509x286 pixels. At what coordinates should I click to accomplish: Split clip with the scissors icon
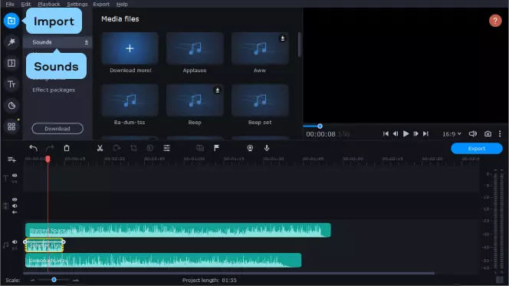[100, 148]
